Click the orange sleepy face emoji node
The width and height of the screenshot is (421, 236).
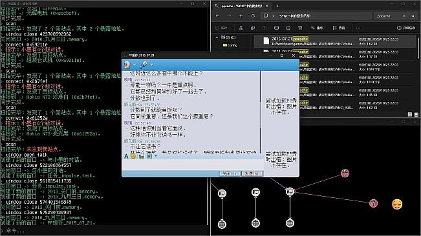pyautogui.click(x=397, y=204)
